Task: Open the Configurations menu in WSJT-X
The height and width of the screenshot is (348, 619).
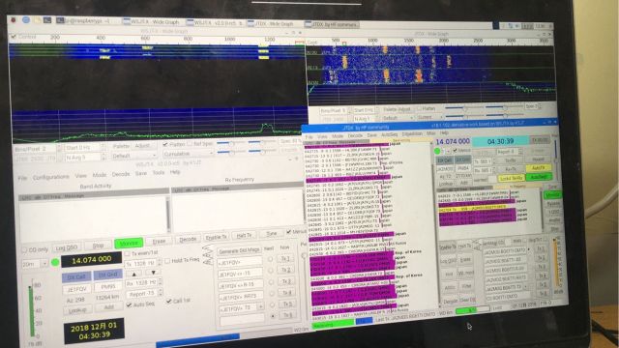Action: pyautogui.click(x=51, y=178)
